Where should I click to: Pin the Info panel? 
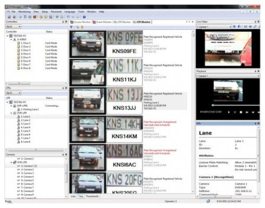[255, 123]
